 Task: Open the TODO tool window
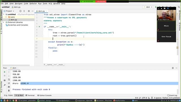click(8, 95)
